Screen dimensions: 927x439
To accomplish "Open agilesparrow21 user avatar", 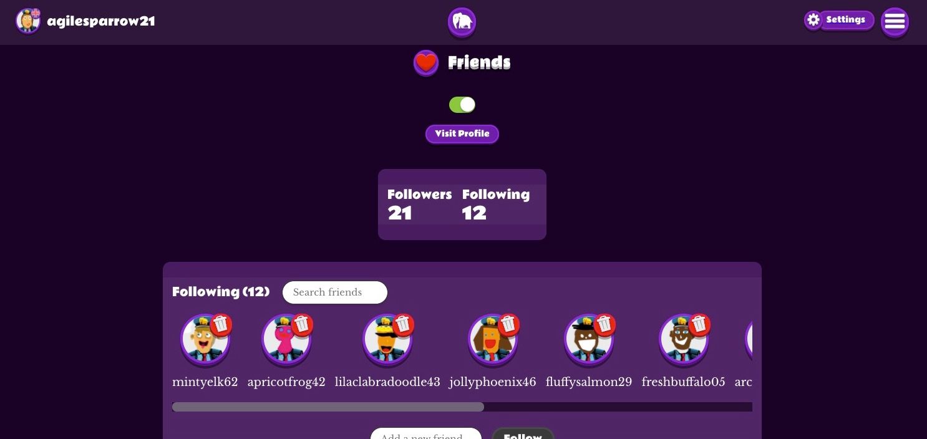I will pyautogui.click(x=28, y=21).
